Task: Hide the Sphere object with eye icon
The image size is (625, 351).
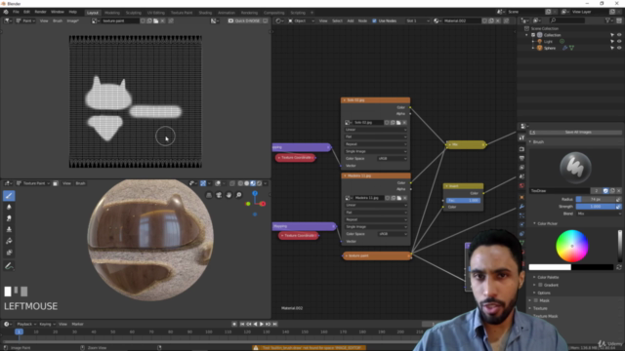Action: coord(619,48)
